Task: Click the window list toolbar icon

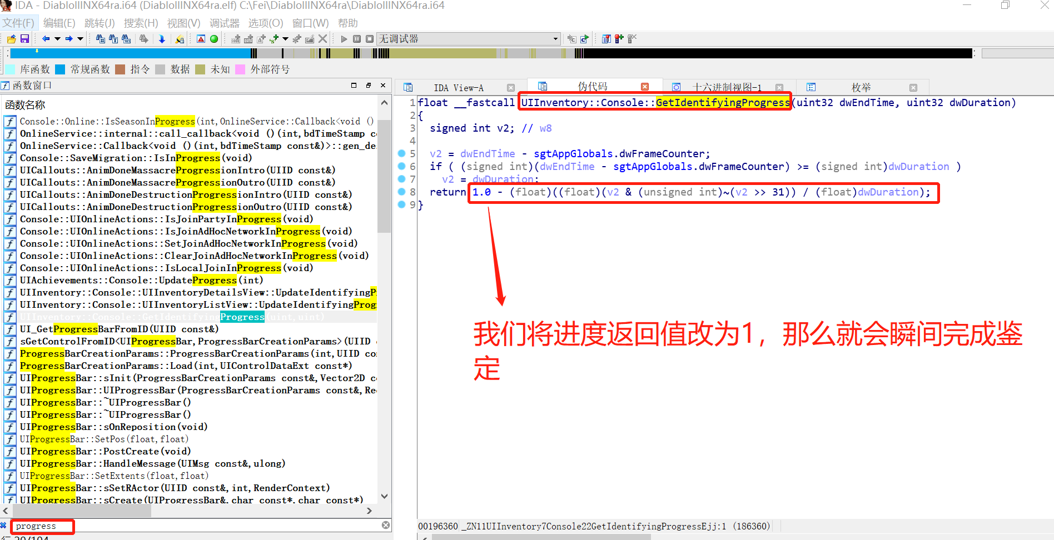Action: [606, 39]
